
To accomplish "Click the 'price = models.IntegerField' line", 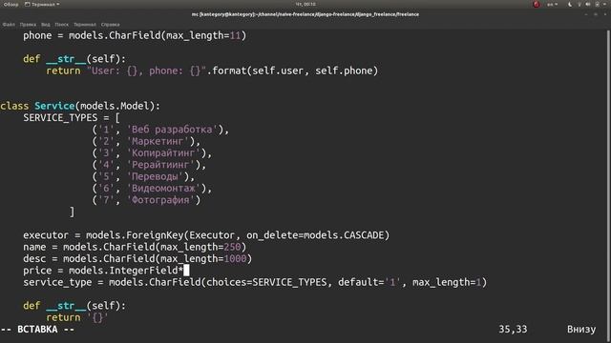I will [106, 271].
